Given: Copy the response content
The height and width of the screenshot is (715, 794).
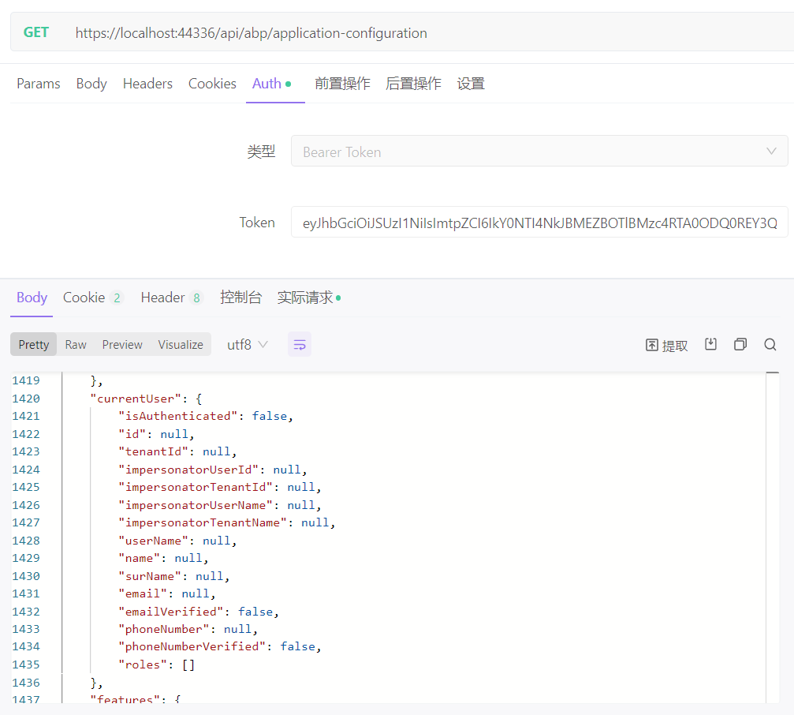Looking at the screenshot, I should pyautogui.click(x=740, y=344).
